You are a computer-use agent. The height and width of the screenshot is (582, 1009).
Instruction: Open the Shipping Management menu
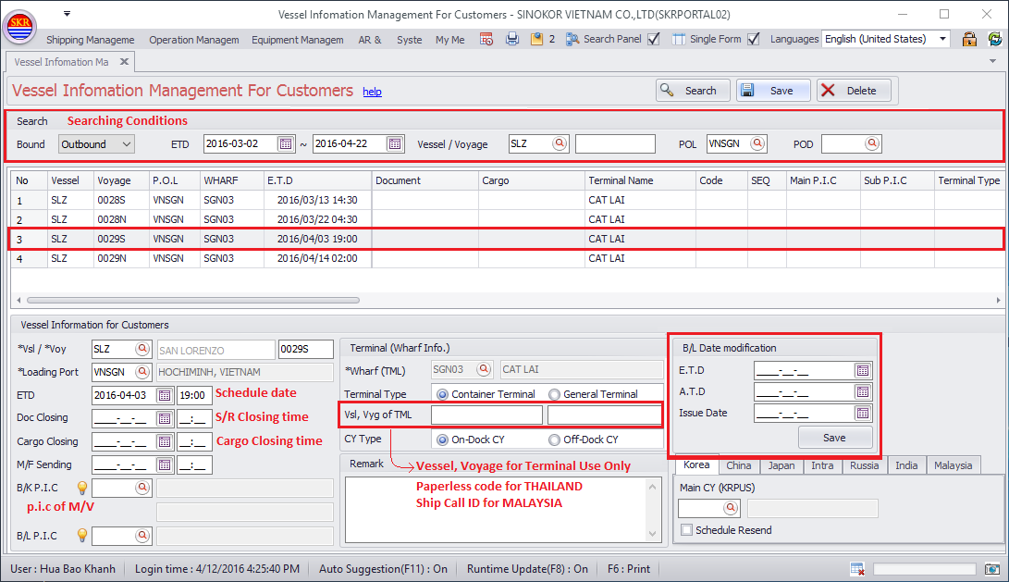[x=90, y=40]
